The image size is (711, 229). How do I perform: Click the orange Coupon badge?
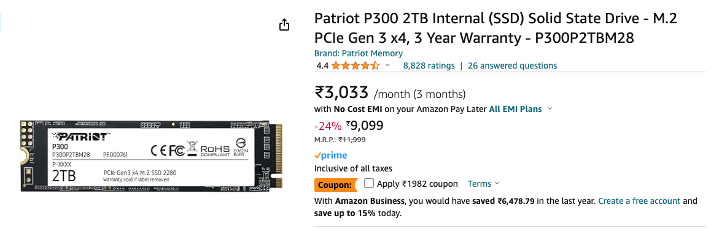click(335, 185)
